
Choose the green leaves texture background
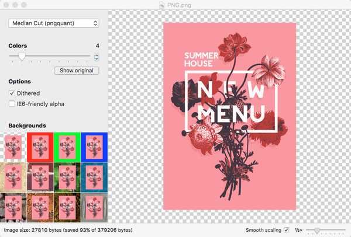[67, 177]
